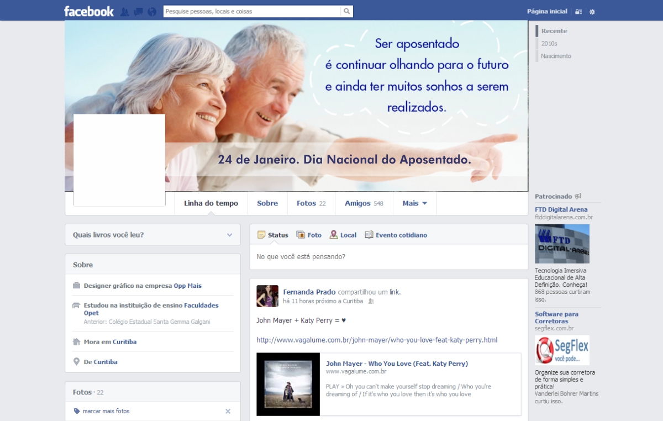Jump to 2010s in timeline navigator
This screenshot has width=663, height=421.
point(549,43)
